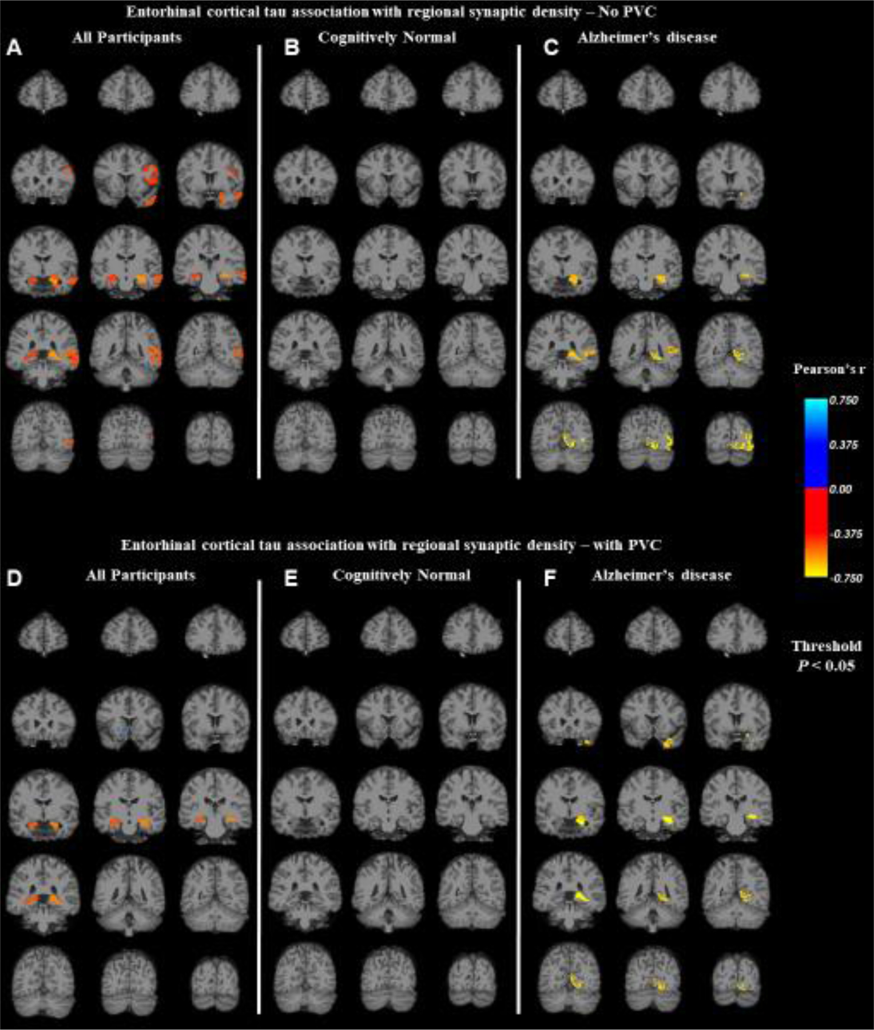Click the panel letter D label

pos(14,579)
